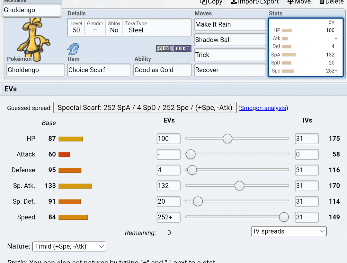Edit the Sp. Atk. EV field
The height and width of the screenshot is (263, 347).
169,186
